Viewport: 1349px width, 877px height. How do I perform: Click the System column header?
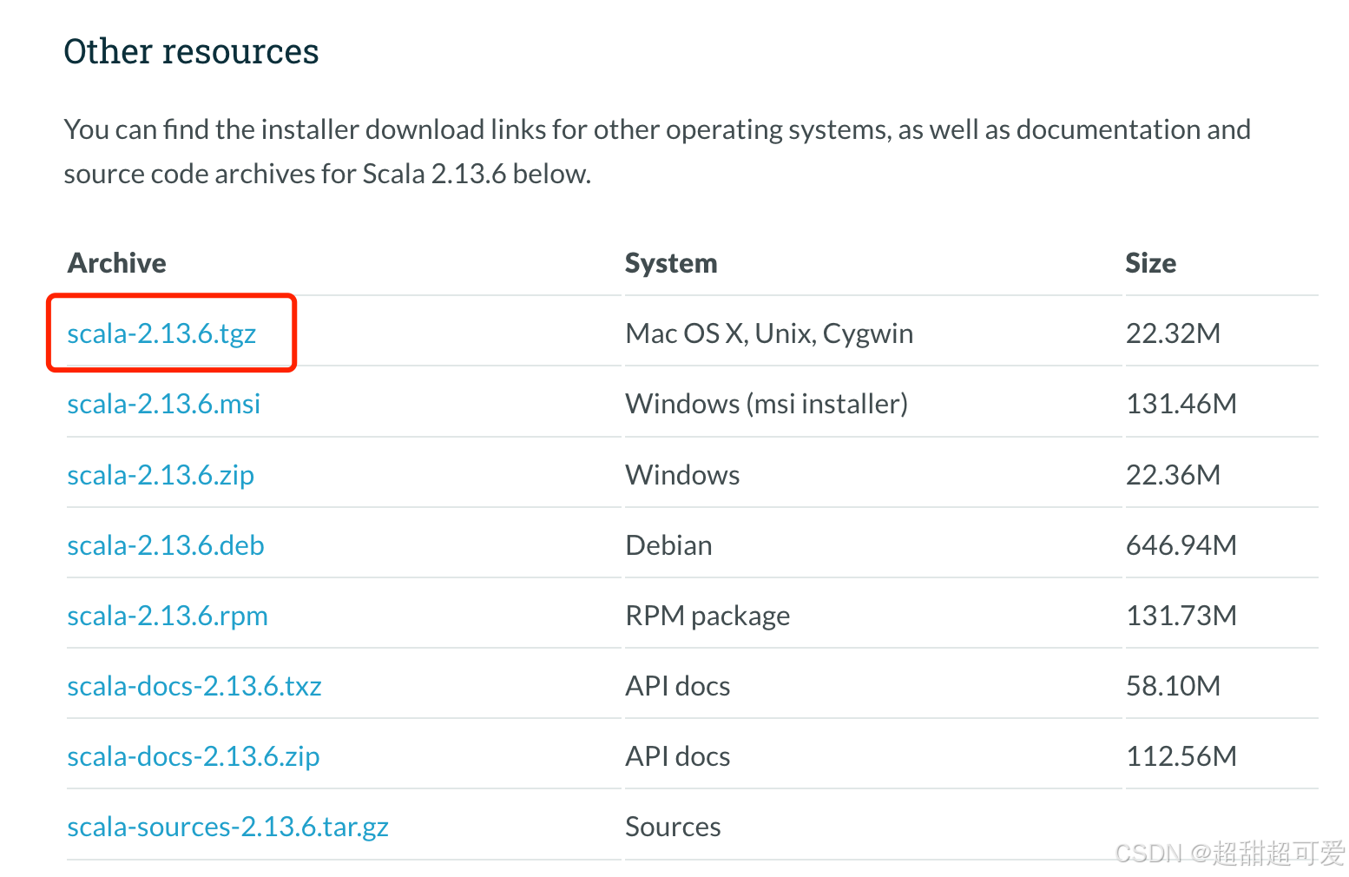click(x=671, y=263)
